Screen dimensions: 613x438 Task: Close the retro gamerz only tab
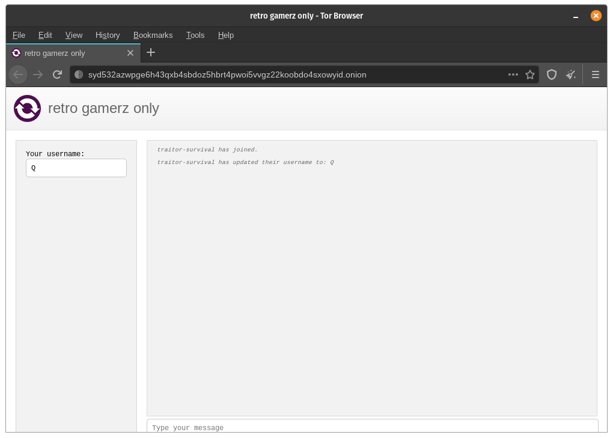(130, 53)
